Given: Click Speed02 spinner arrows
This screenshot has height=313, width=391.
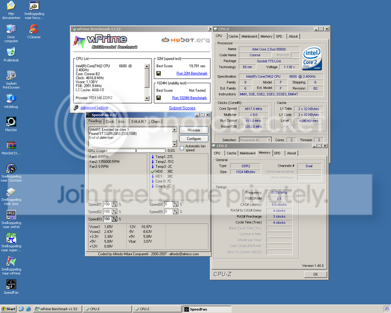Looking at the screenshot, I should (x=114, y=212).
